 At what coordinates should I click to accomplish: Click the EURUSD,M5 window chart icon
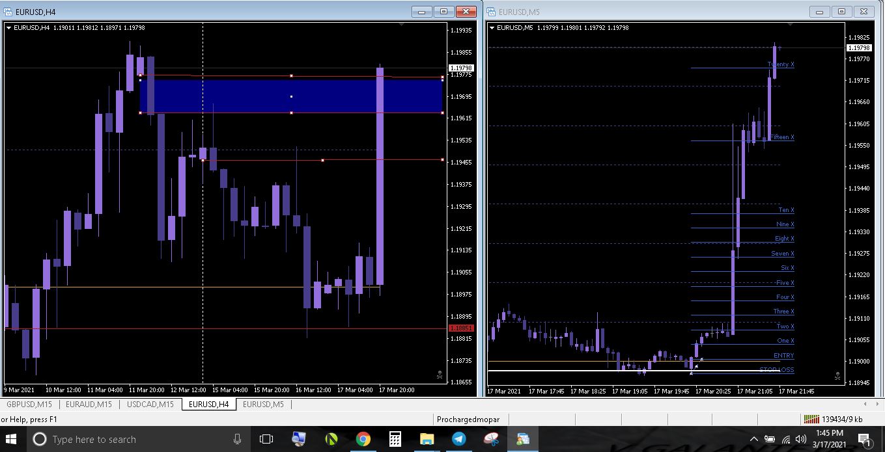[x=492, y=12]
